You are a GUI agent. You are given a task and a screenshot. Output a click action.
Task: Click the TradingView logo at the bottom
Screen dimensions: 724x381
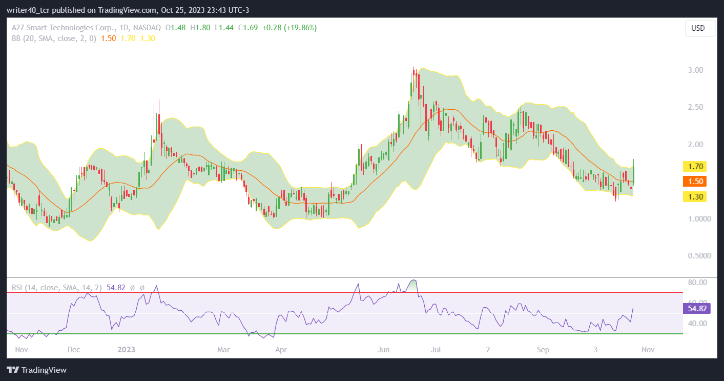point(36,370)
